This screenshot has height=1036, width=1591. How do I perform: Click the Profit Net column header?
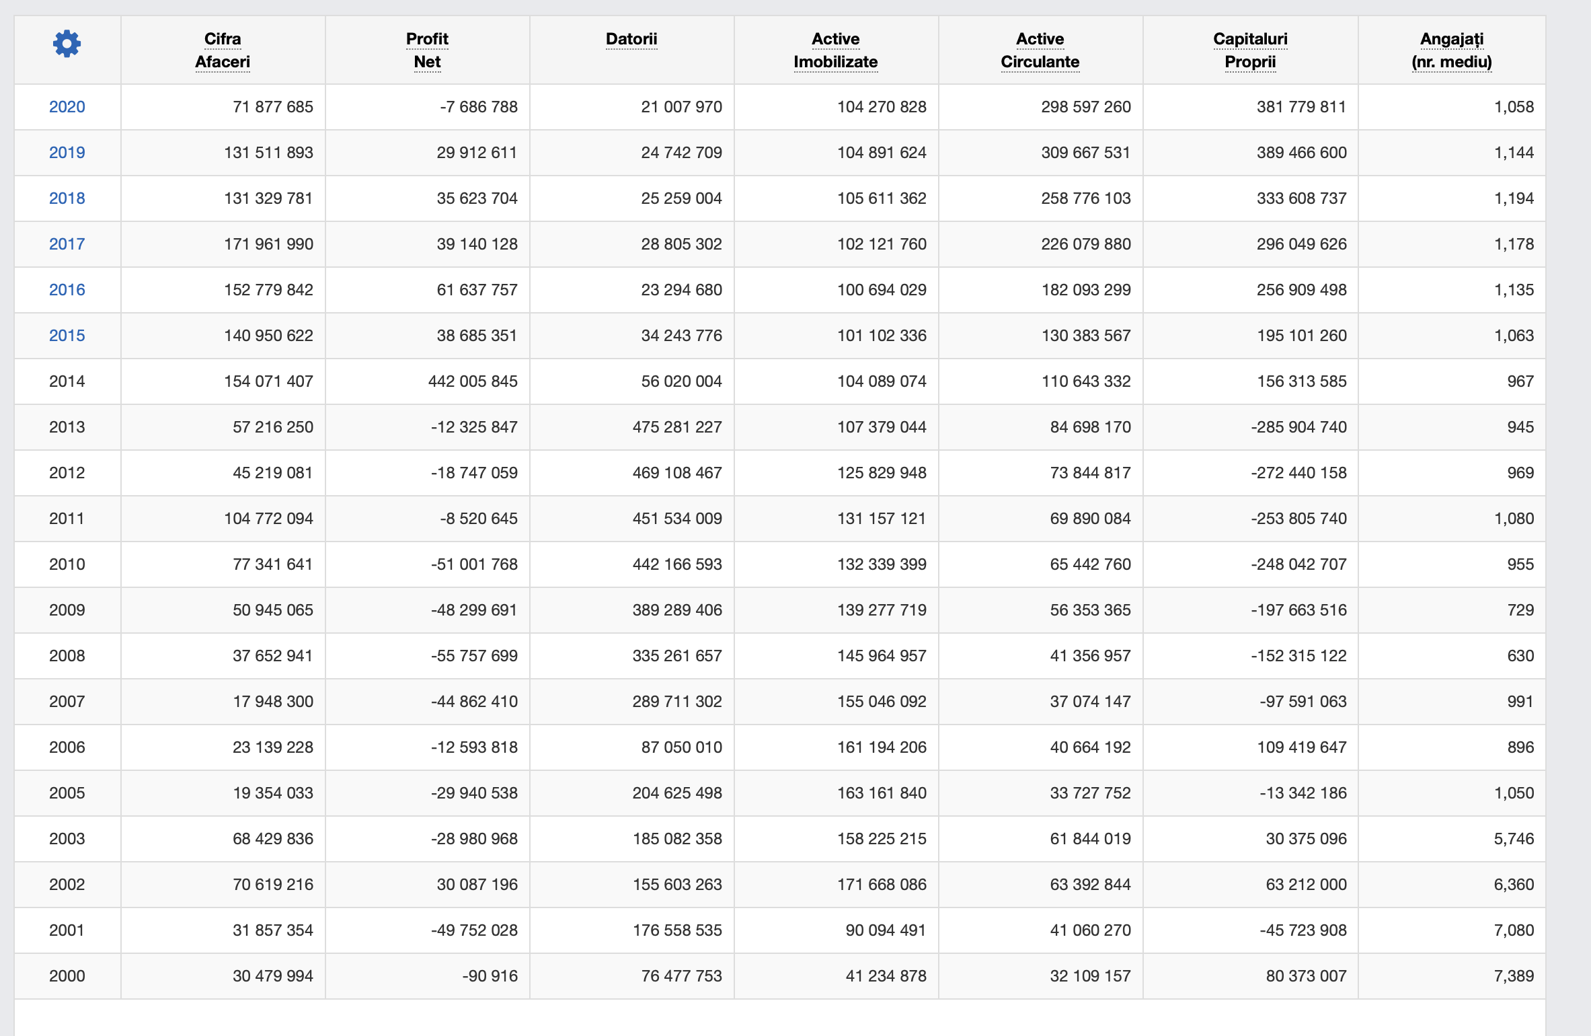(427, 50)
